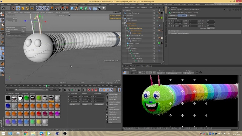
Task: Open the Создать main menu
Action: click(15, 4)
